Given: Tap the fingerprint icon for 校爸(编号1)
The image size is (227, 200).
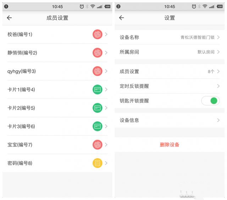Looking at the screenshot, I should click(97, 34).
